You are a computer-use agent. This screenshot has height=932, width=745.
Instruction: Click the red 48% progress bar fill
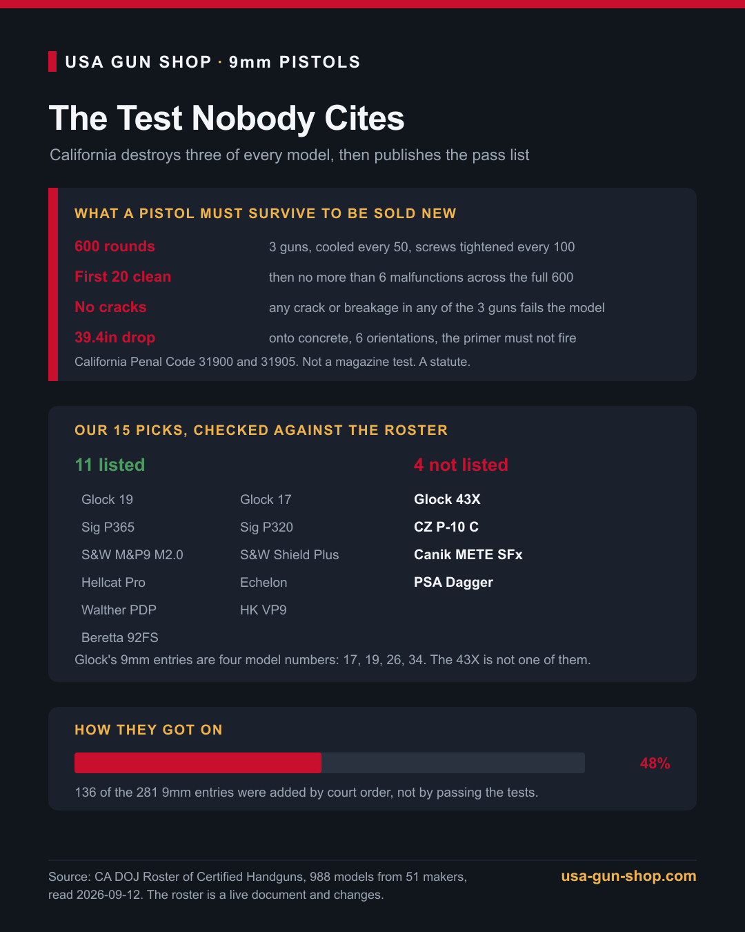[198, 763]
